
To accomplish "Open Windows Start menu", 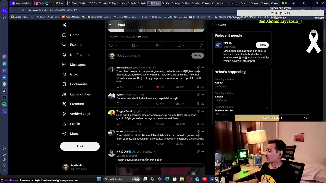I will point(99,179).
